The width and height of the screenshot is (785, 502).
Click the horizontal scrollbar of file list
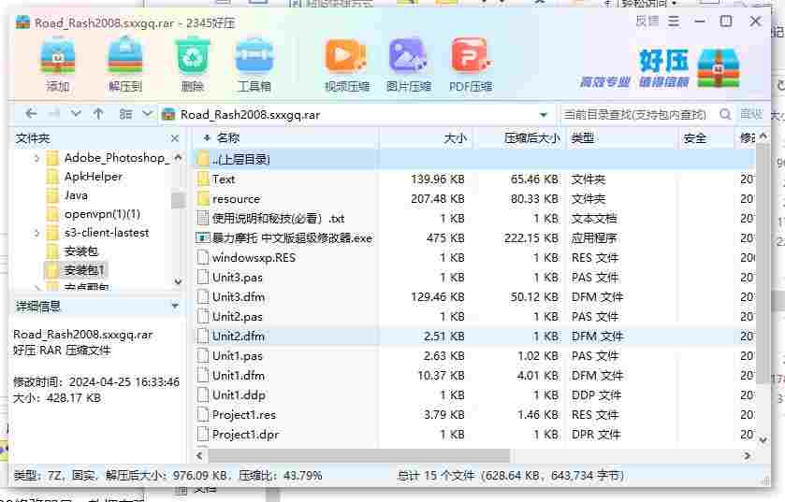point(359,455)
